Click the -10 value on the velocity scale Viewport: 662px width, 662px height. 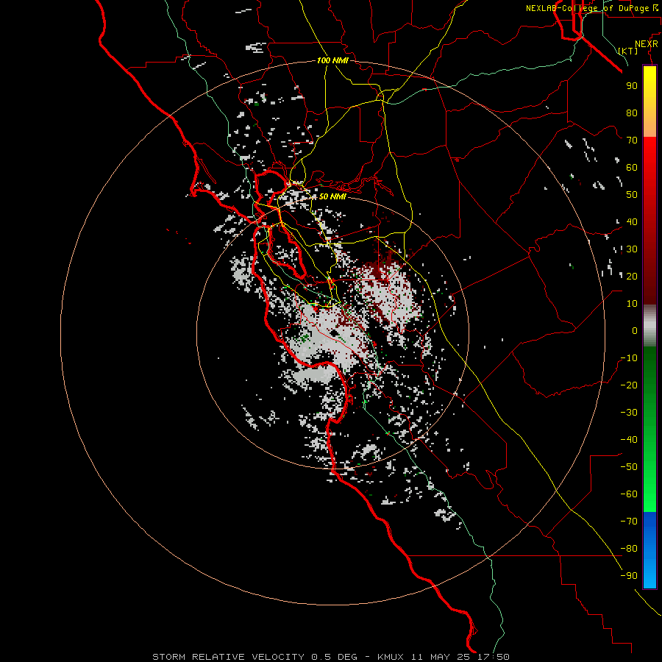[x=629, y=358]
